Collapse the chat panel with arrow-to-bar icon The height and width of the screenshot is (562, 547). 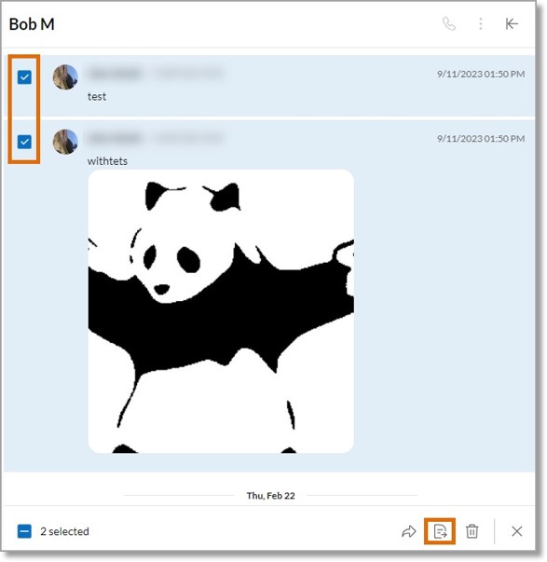pos(512,24)
